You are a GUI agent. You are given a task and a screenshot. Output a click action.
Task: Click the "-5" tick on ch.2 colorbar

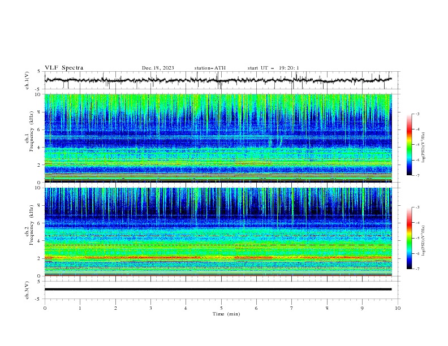point(417,238)
